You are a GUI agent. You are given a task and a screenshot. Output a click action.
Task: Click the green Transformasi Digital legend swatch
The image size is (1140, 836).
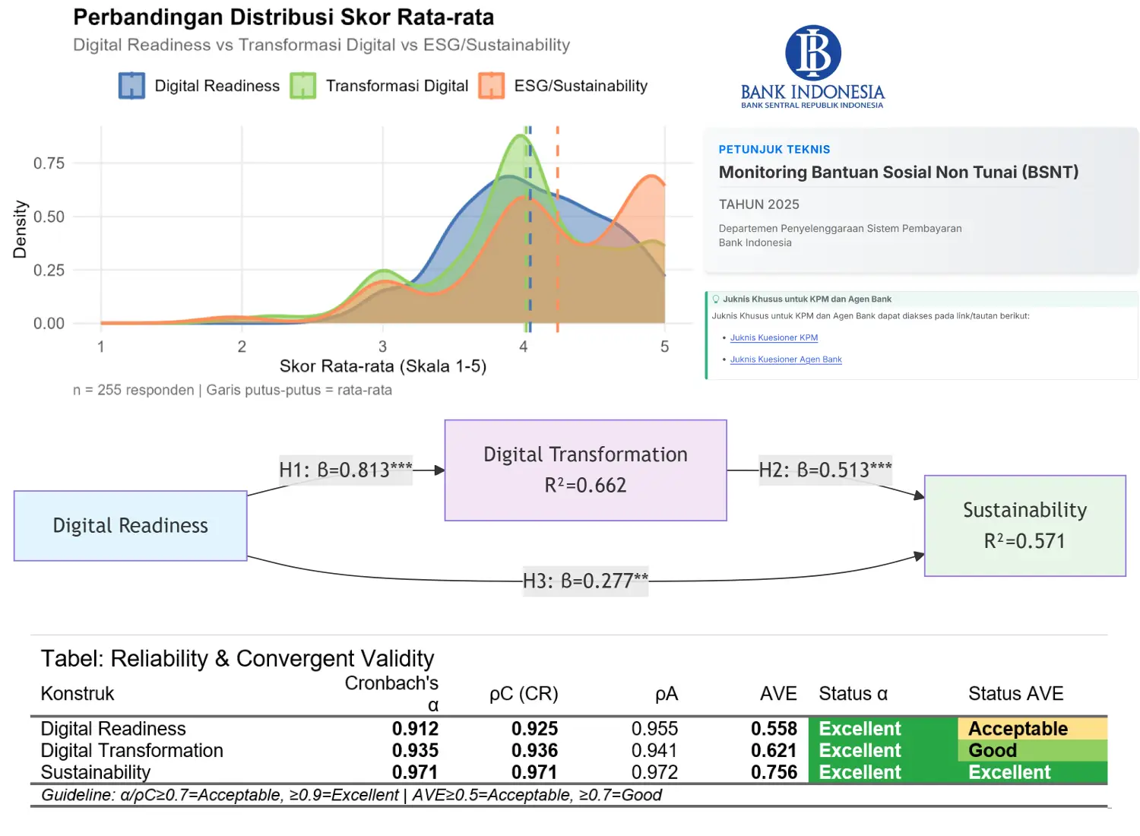[x=302, y=86]
